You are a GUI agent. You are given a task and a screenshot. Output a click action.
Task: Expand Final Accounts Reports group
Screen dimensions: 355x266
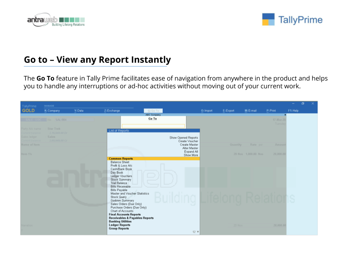(x=125, y=214)
